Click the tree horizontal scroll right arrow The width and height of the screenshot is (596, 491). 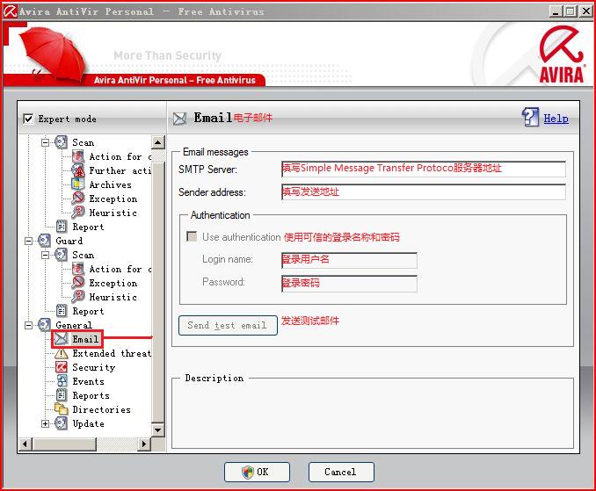tap(143, 444)
